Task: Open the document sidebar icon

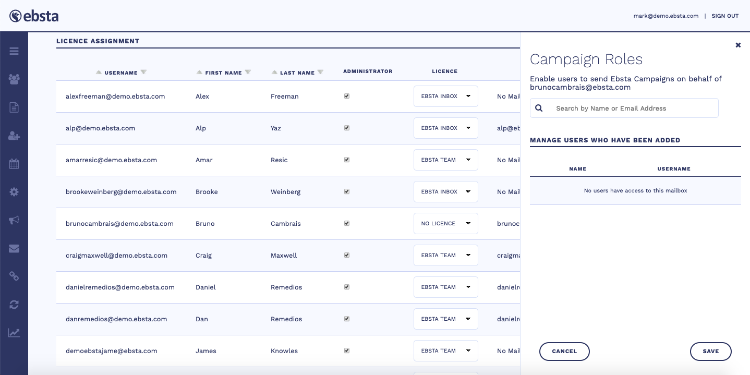Action: tap(14, 107)
